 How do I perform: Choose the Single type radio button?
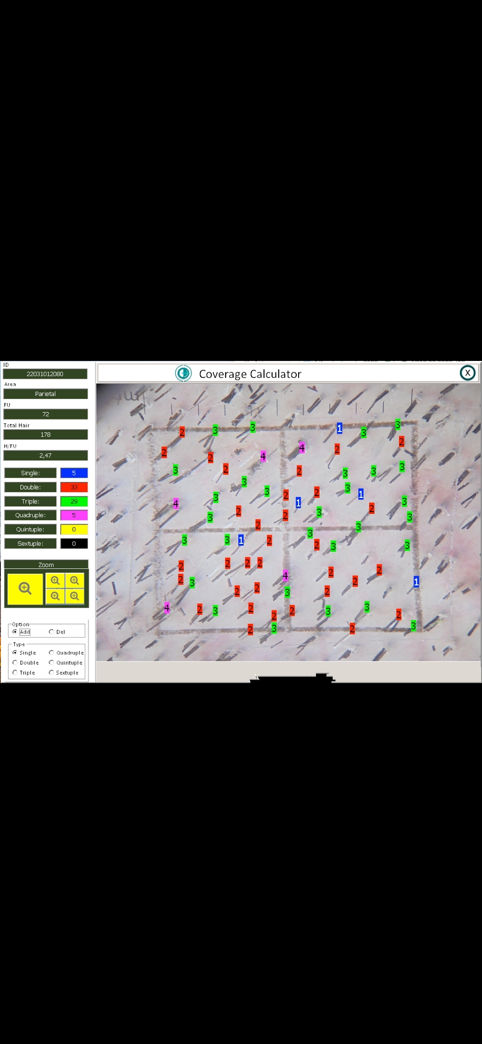pyautogui.click(x=15, y=653)
